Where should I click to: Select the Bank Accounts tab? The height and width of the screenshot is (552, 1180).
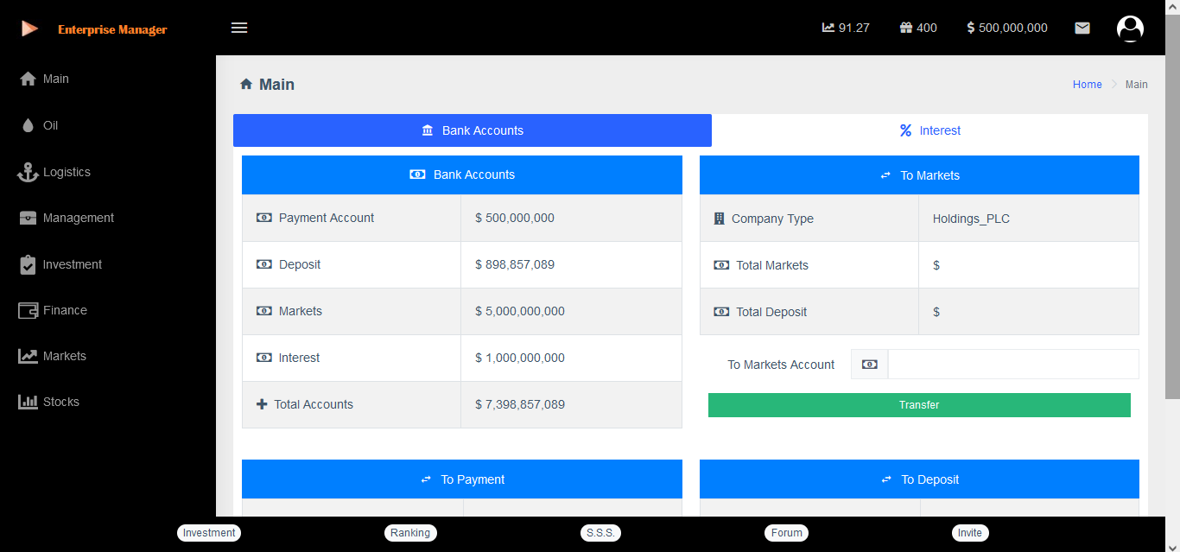coord(473,130)
